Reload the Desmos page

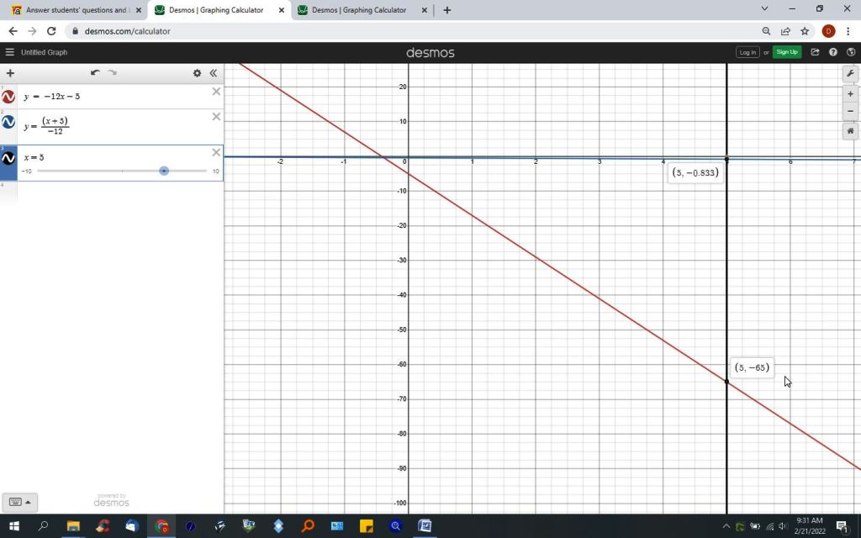coord(51,31)
